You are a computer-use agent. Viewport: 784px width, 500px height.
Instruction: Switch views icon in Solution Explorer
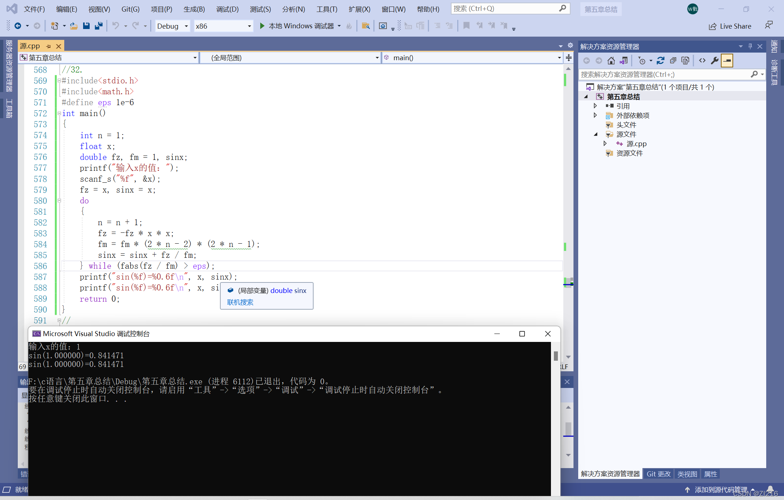coord(624,61)
